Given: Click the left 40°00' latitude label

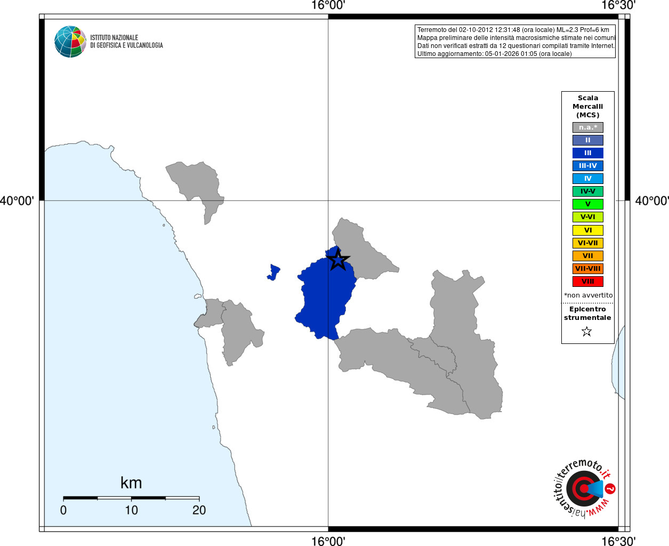Looking at the screenshot, I should point(17,201).
